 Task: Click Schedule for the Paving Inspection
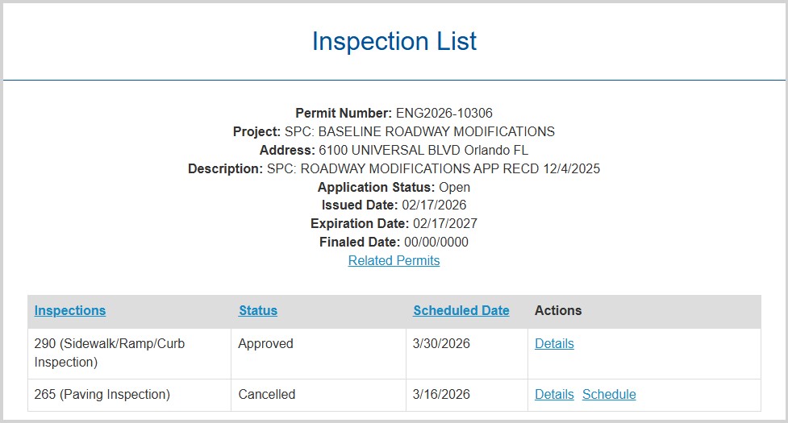point(609,394)
